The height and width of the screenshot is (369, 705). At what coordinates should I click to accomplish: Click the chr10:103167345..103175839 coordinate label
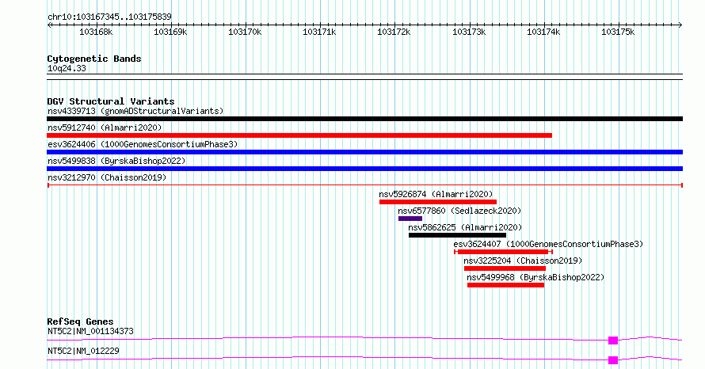tap(109, 17)
